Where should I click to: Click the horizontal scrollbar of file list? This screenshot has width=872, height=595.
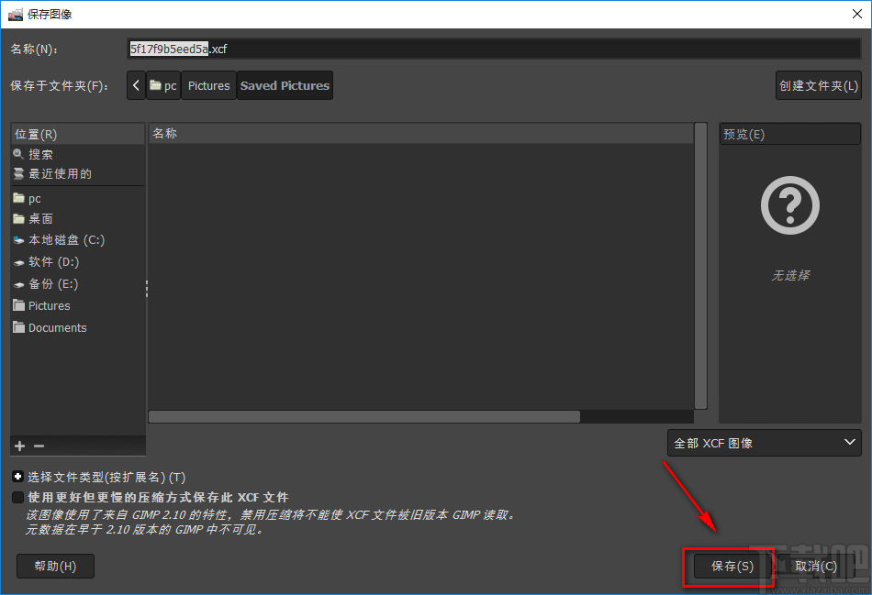tap(364, 416)
